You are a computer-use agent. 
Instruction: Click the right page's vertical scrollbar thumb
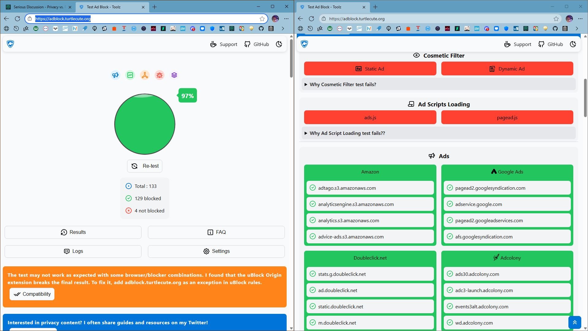(585, 98)
